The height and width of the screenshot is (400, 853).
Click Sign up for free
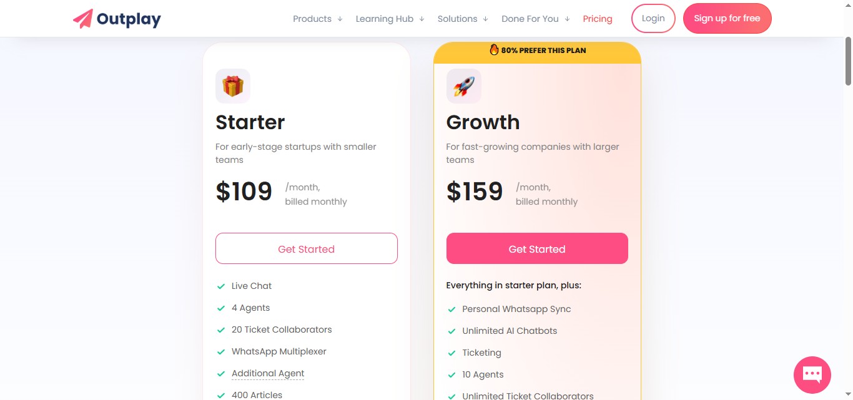[727, 18]
